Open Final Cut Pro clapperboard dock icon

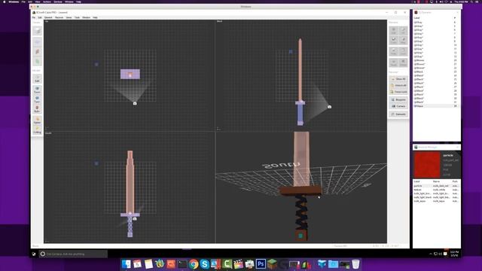238,264
